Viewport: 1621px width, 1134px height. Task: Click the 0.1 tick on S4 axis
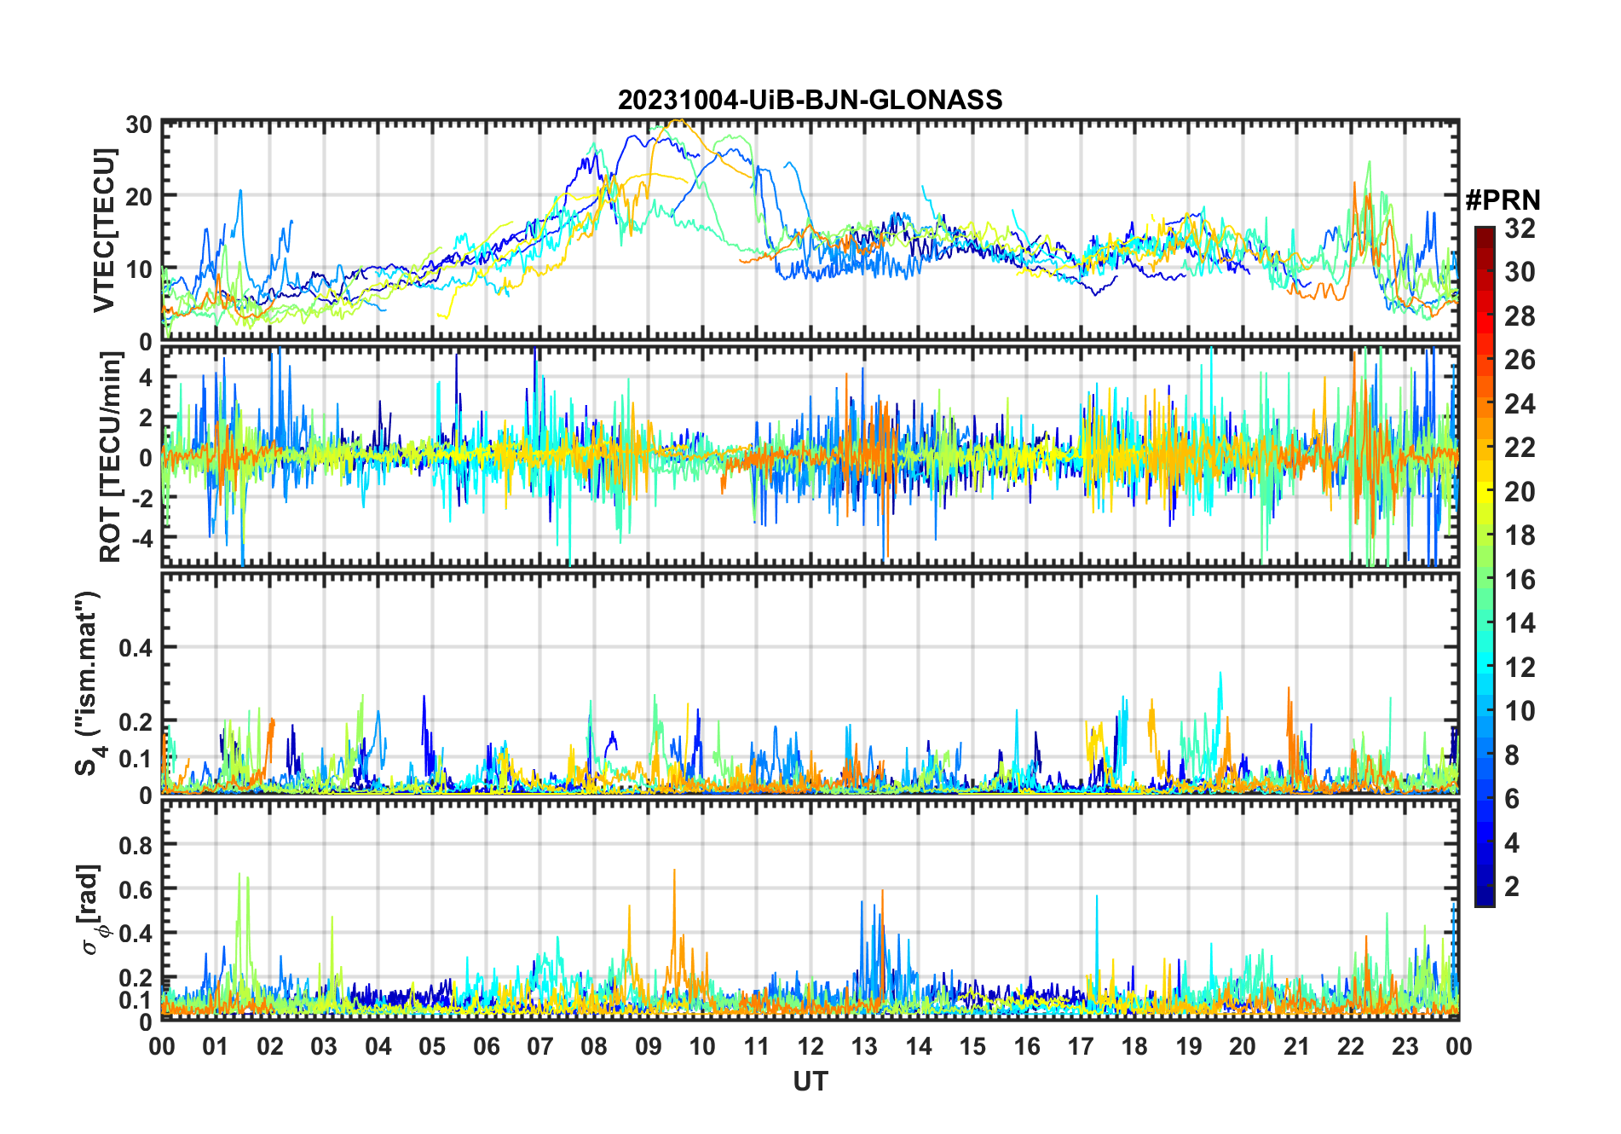136,759
